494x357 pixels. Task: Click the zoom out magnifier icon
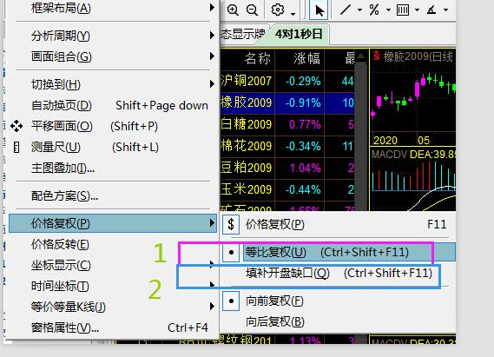(253, 10)
